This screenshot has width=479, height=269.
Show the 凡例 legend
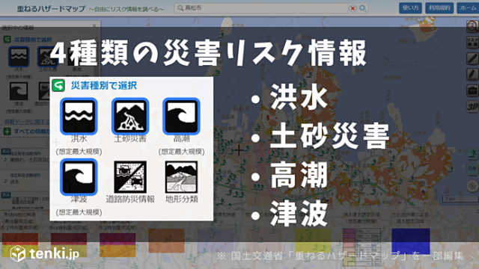472,168
